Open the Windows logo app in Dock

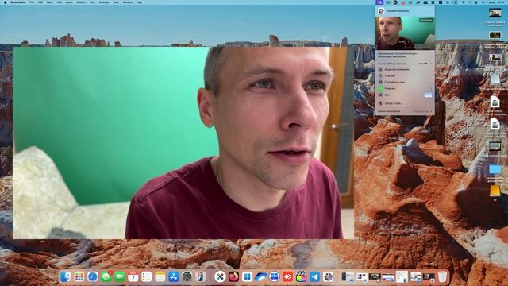tap(247, 276)
